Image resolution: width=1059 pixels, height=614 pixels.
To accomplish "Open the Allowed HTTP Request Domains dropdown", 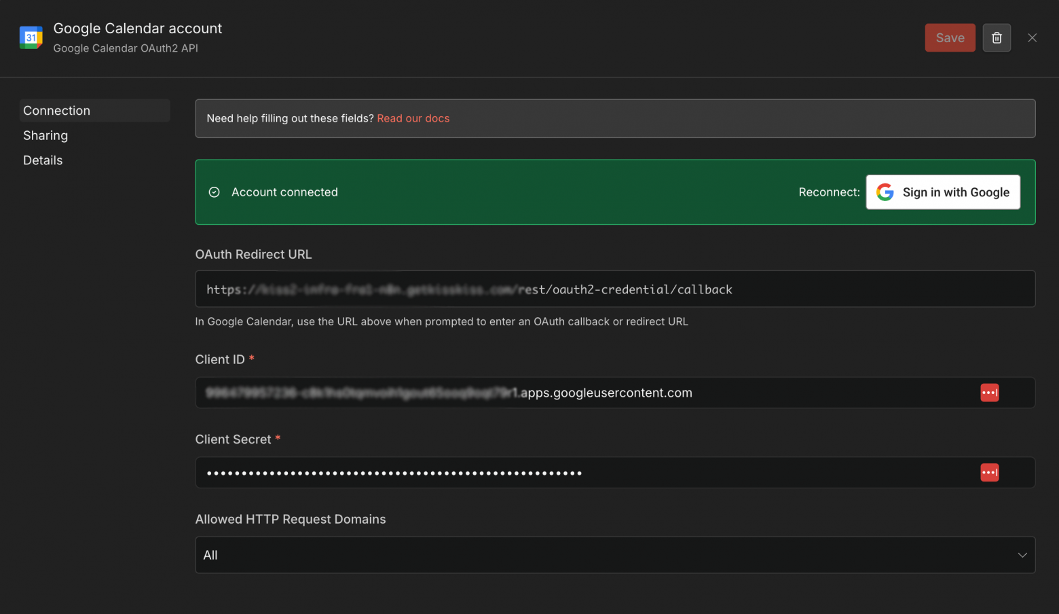I will click(615, 555).
